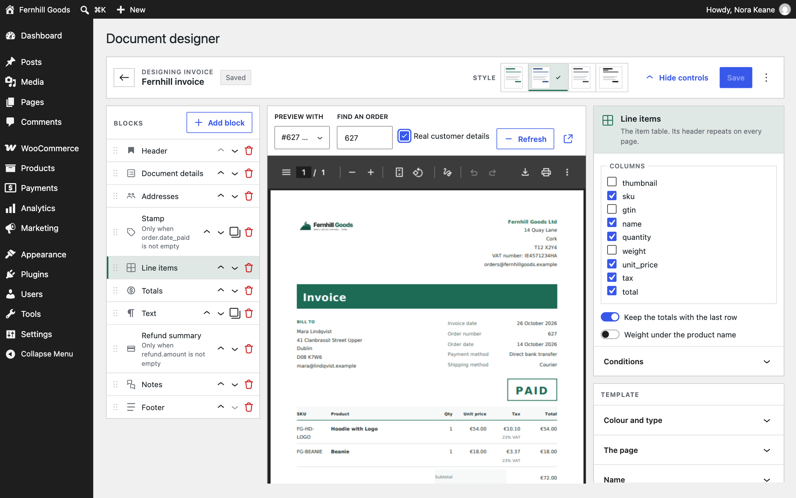Uncheck the sku column
Viewport: 796px width, 498px height.
612,196
